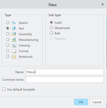Choose the Sheetmetal sub-type
The width and height of the screenshot is (107, 108).
click(51, 28)
